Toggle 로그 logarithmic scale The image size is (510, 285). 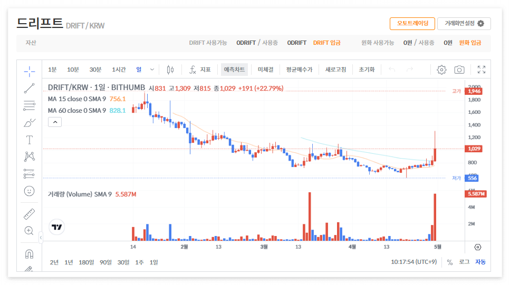coord(464,262)
